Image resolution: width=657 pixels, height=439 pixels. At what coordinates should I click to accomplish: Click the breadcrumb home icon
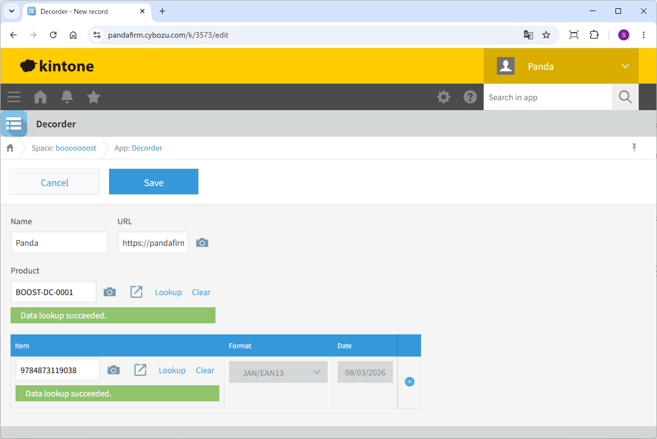click(10, 148)
